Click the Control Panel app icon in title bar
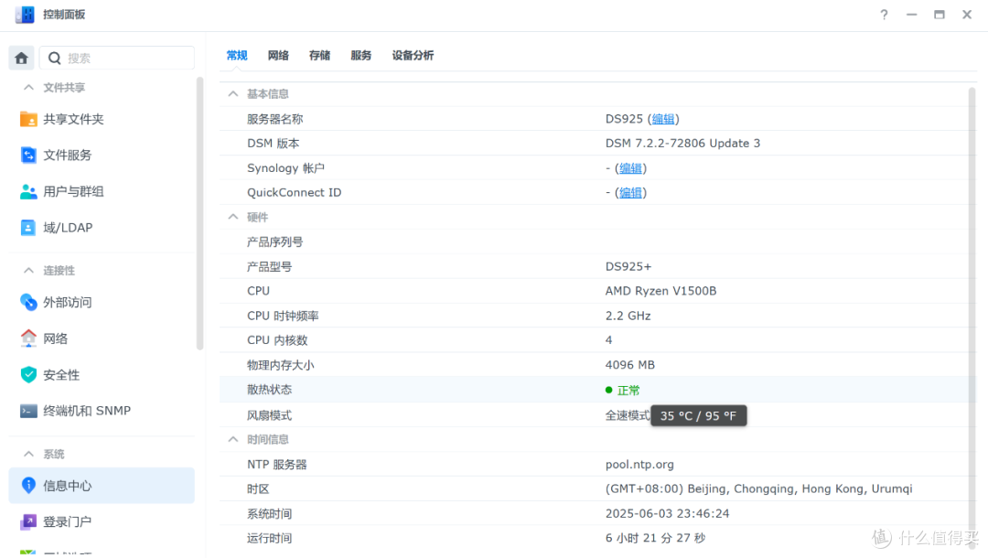The width and height of the screenshot is (988, 558). click(25, 15)
